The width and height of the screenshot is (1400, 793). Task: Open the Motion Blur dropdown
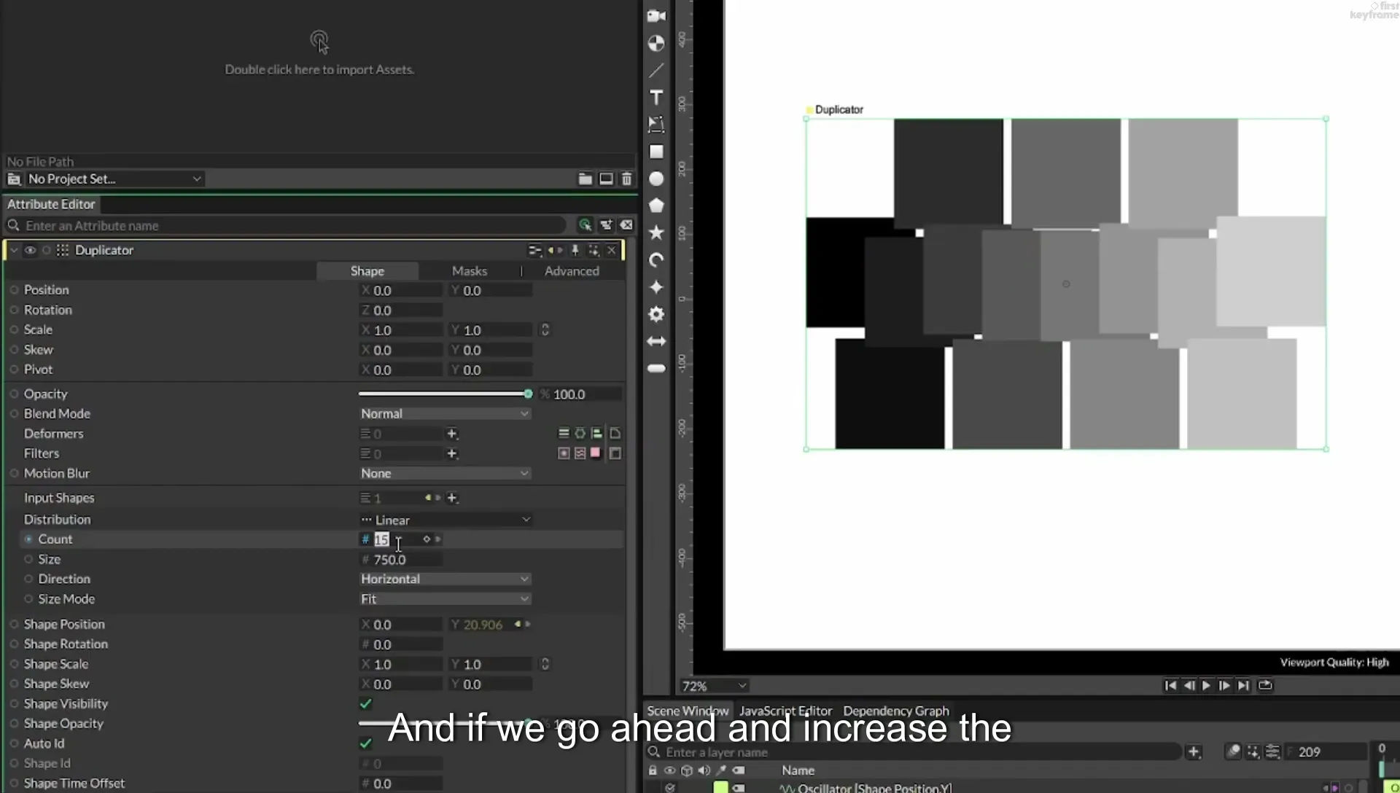point(445,473)
